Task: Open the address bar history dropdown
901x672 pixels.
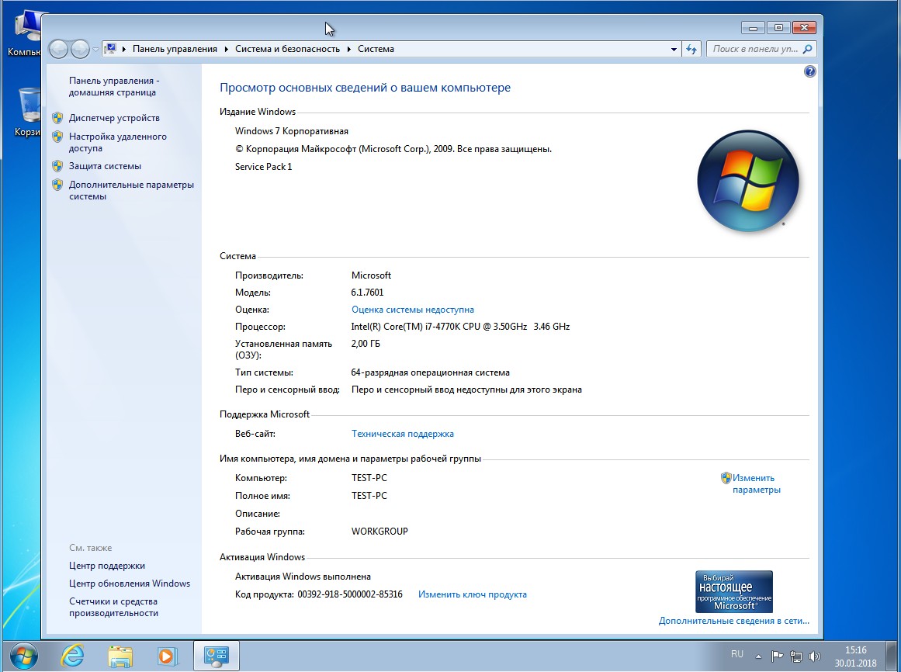Action: (x=674, y=50)
